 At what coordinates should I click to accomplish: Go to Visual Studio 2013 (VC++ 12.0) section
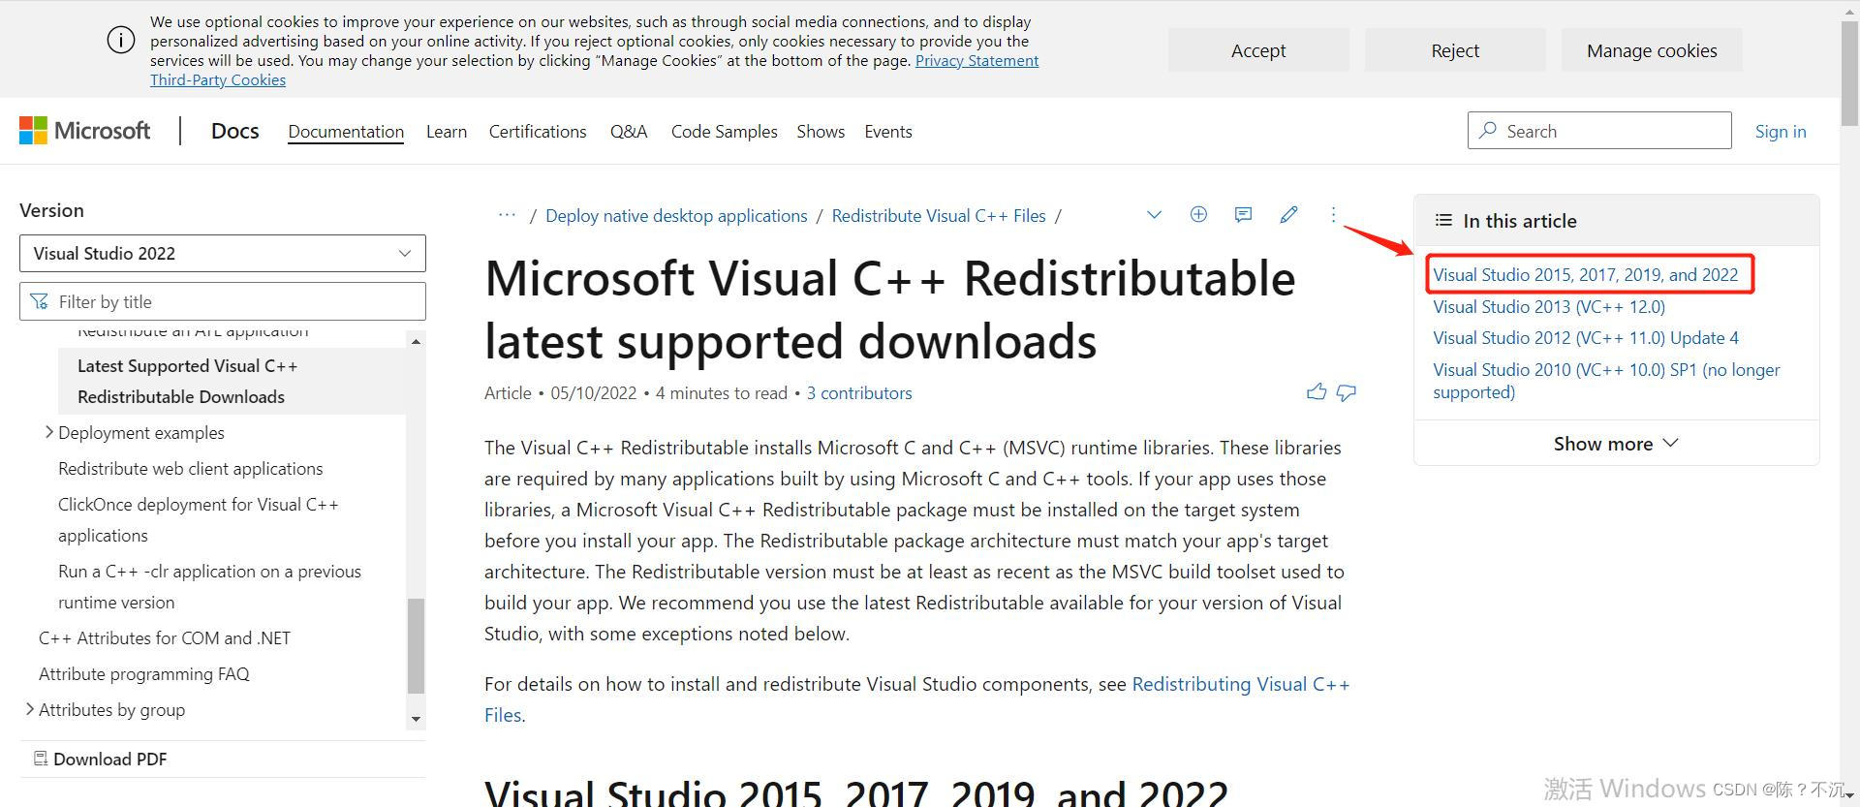(x=1549, y=306)
